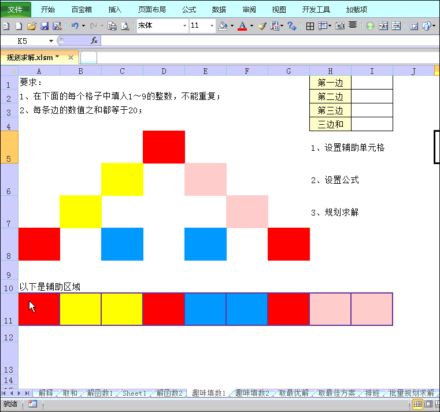Viewport: 440px width, 412px height.
Task: Click the center alignment lines icon
Action: 353,25
